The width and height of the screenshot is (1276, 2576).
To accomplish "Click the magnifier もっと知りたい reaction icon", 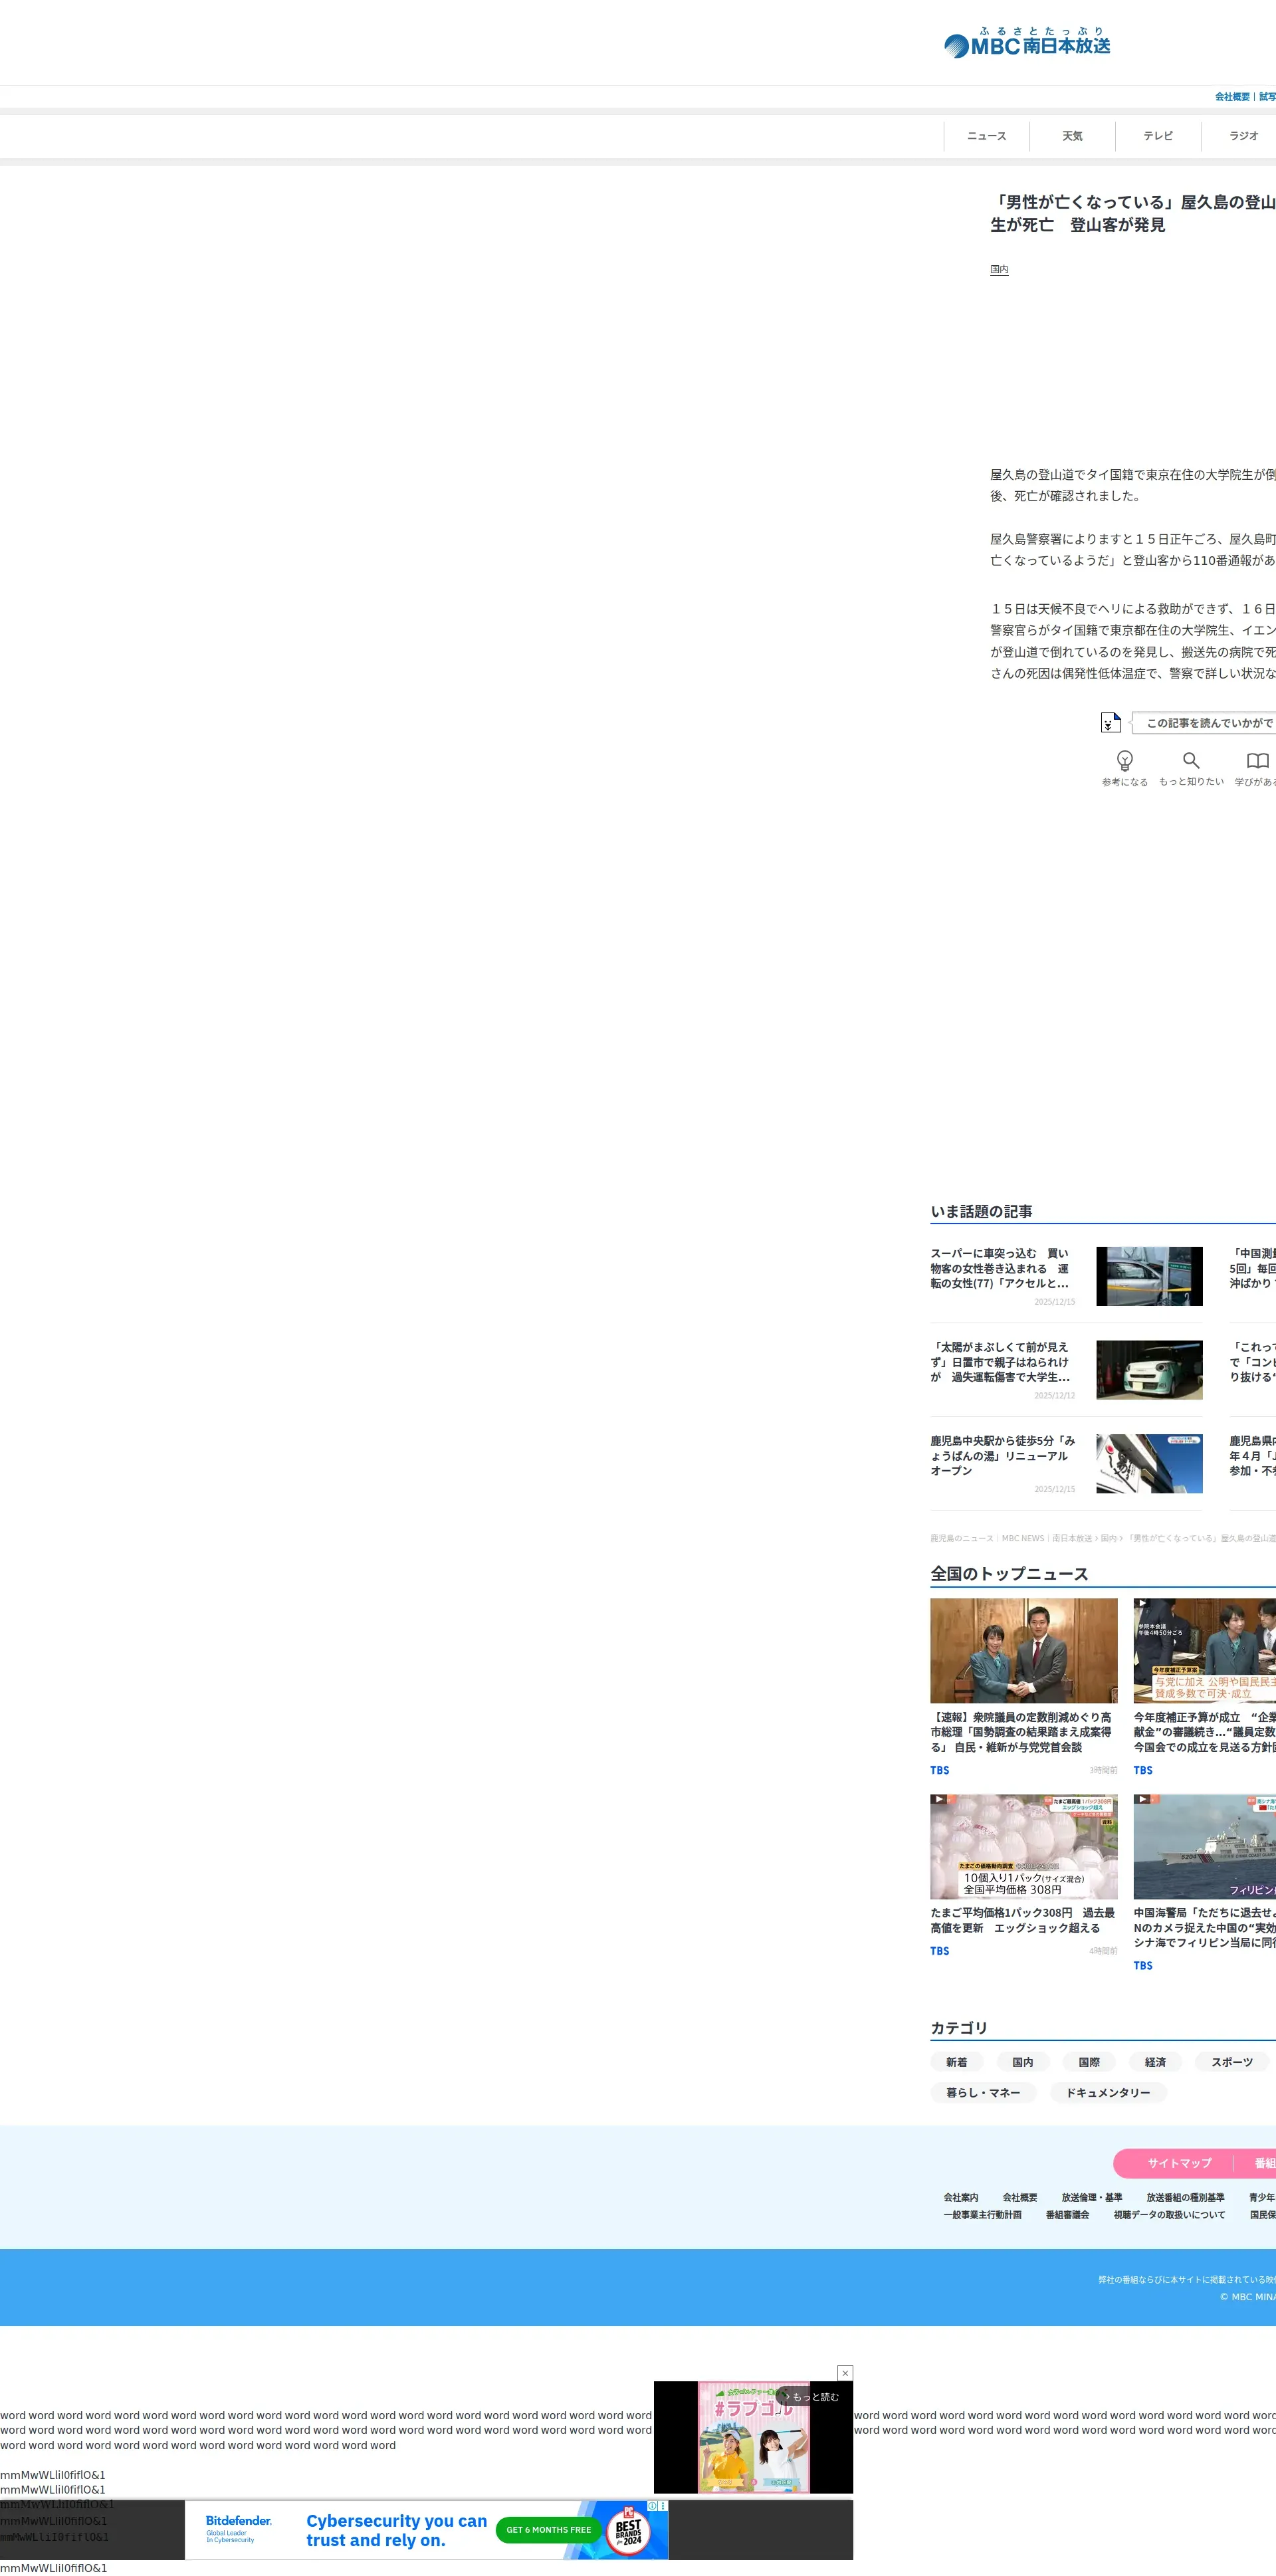I will coord(1190,761).
